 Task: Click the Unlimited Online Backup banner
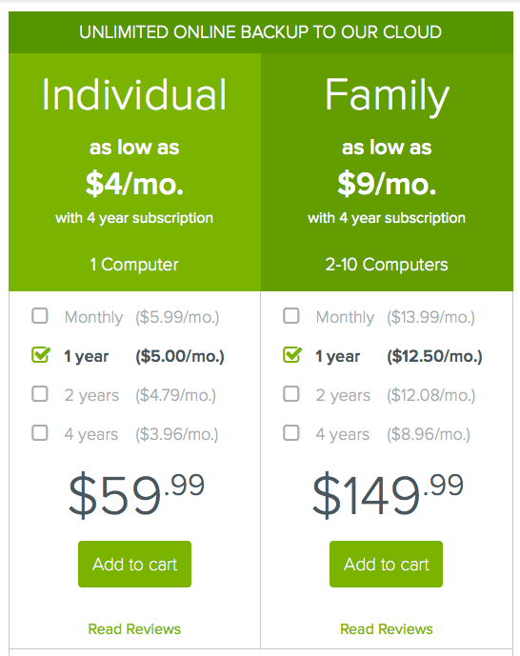[261, 32]
